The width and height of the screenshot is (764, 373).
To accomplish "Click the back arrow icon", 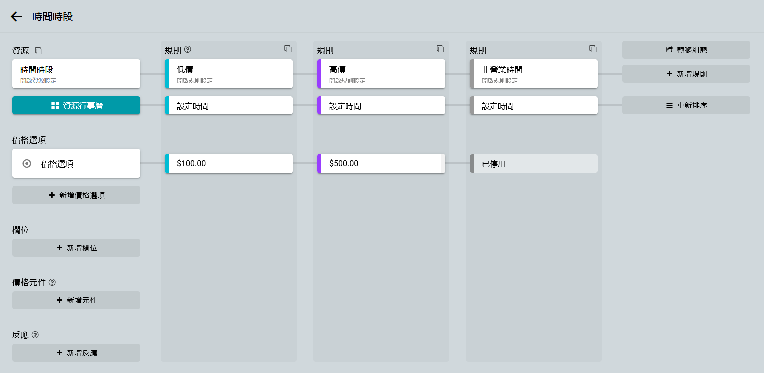I will (16, 17).
